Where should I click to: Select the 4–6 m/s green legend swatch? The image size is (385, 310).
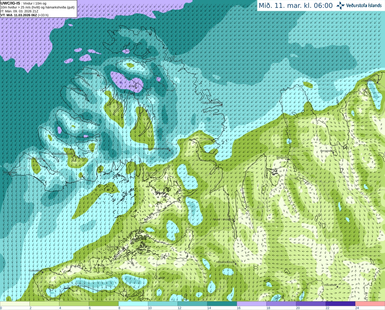click(x=74, y=304)
